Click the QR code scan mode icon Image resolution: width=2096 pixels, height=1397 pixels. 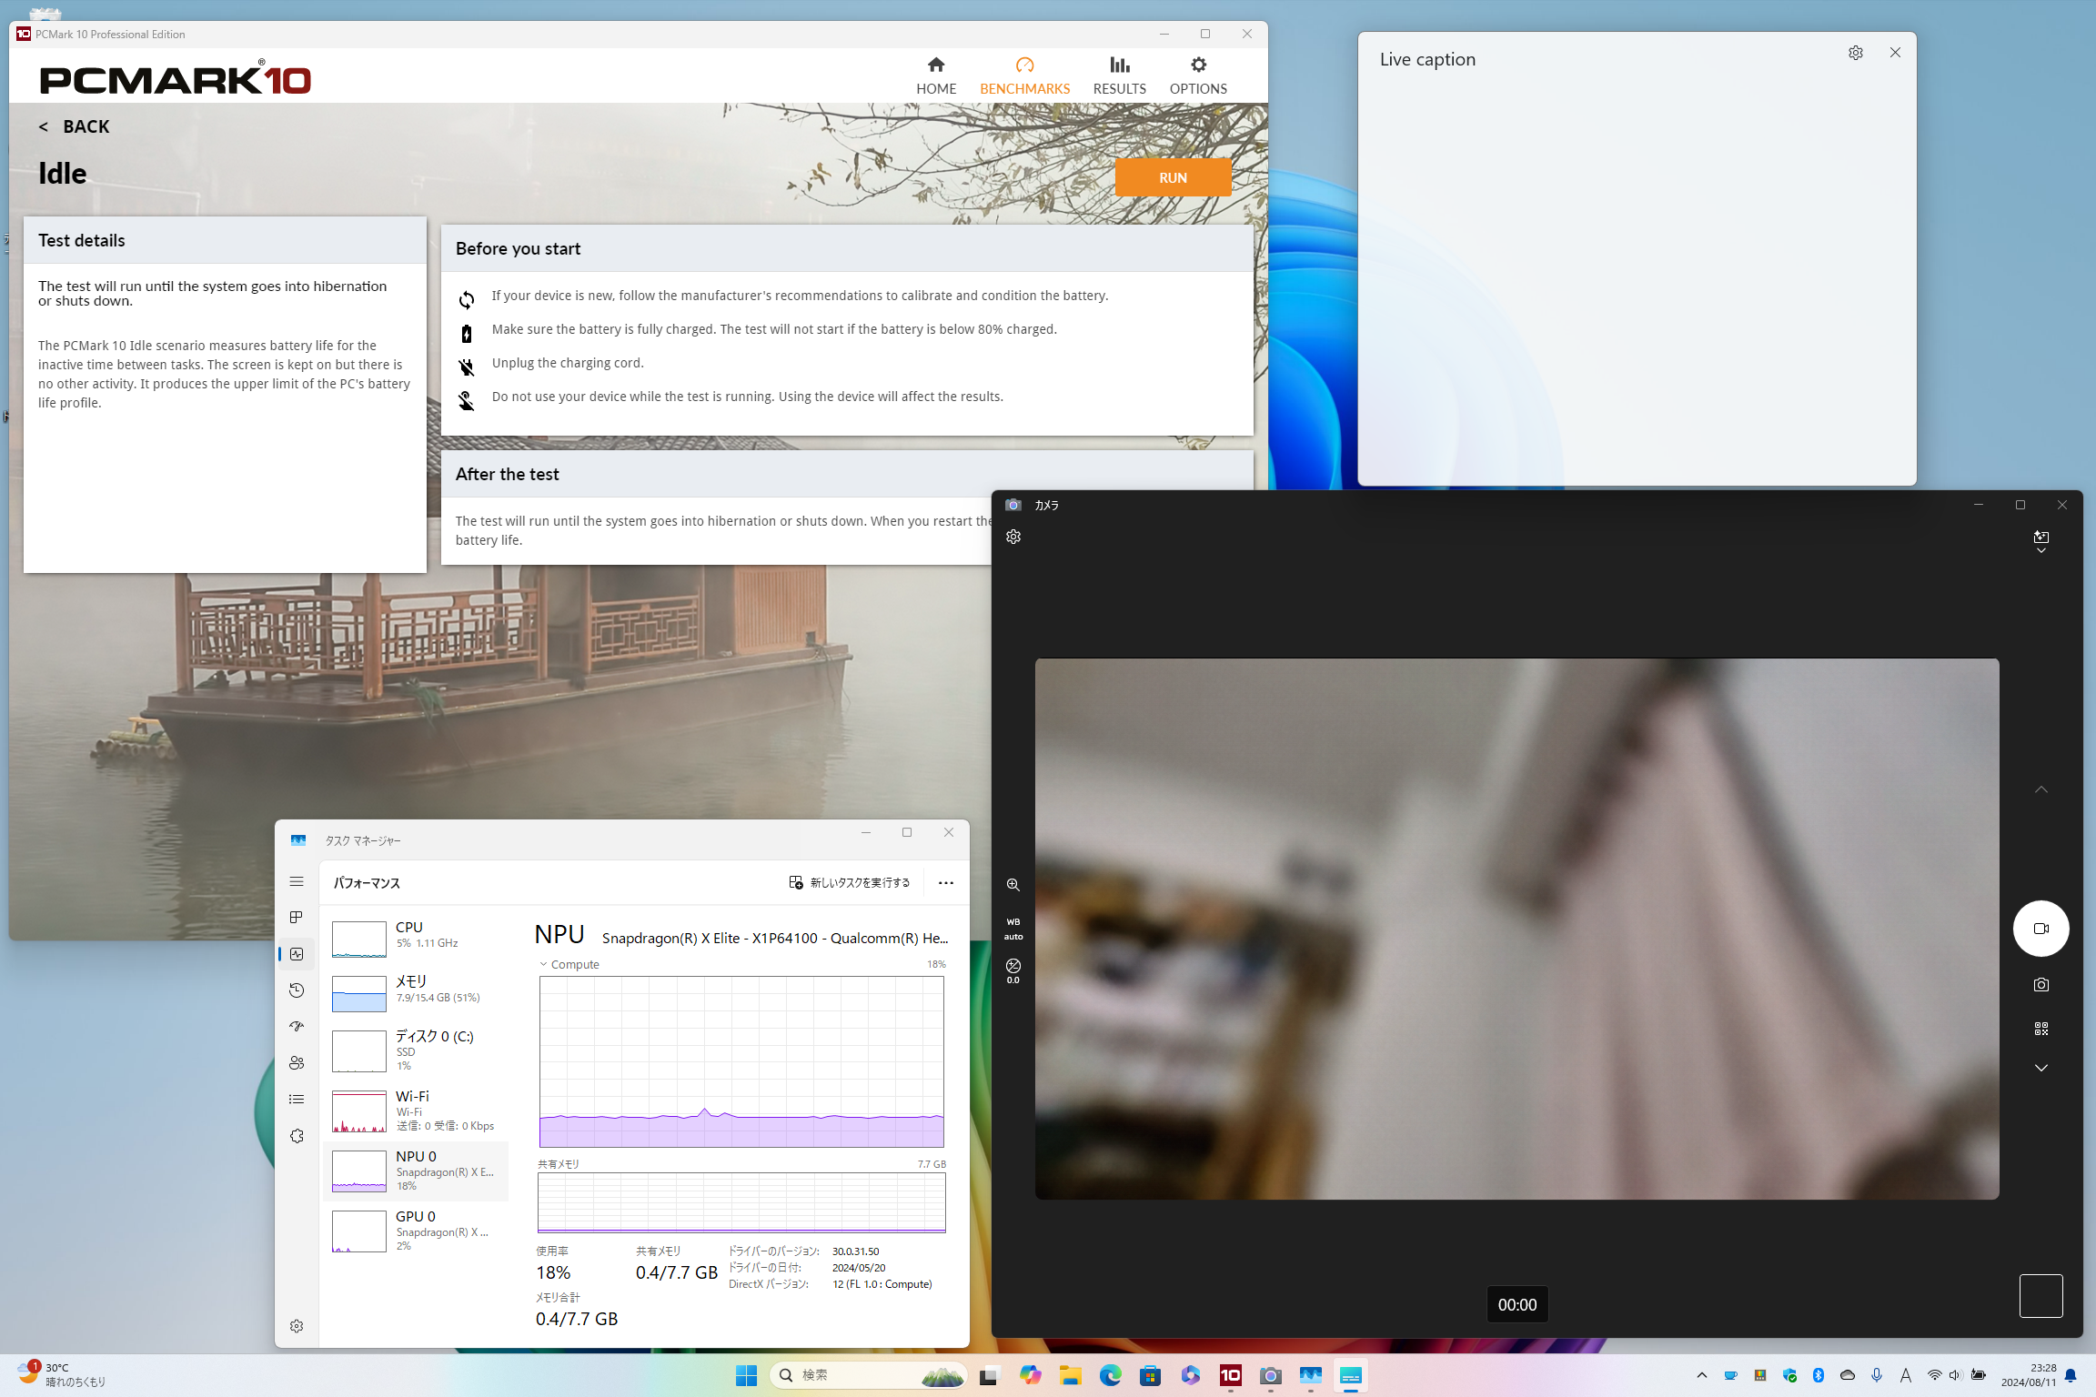[x=2041, y=1029]
